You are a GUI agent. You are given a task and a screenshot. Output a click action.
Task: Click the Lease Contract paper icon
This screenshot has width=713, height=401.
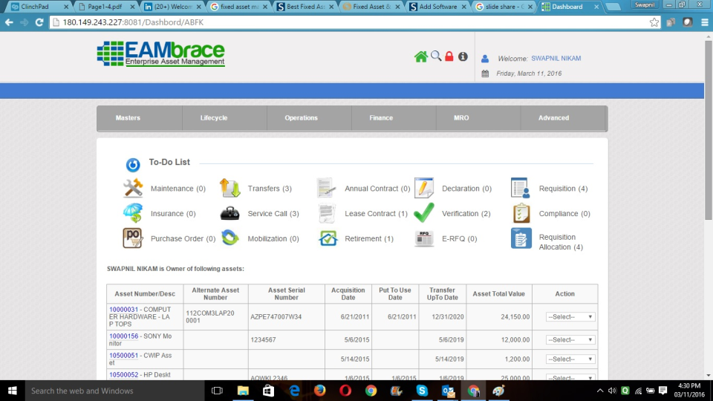coord(327,213)
